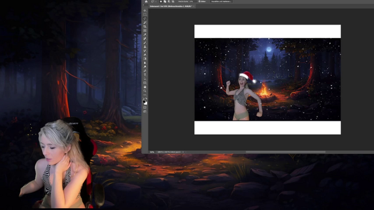Go to Photoshop Home screen icon

pos(146,2)
